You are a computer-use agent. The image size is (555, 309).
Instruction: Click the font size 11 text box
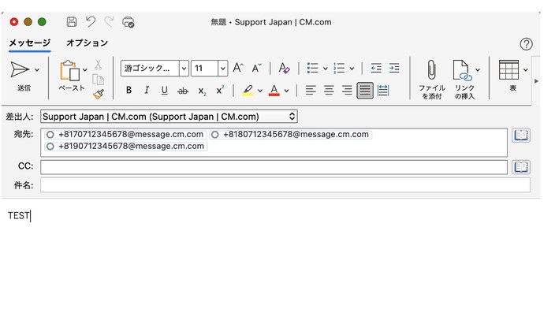[204, 69]
